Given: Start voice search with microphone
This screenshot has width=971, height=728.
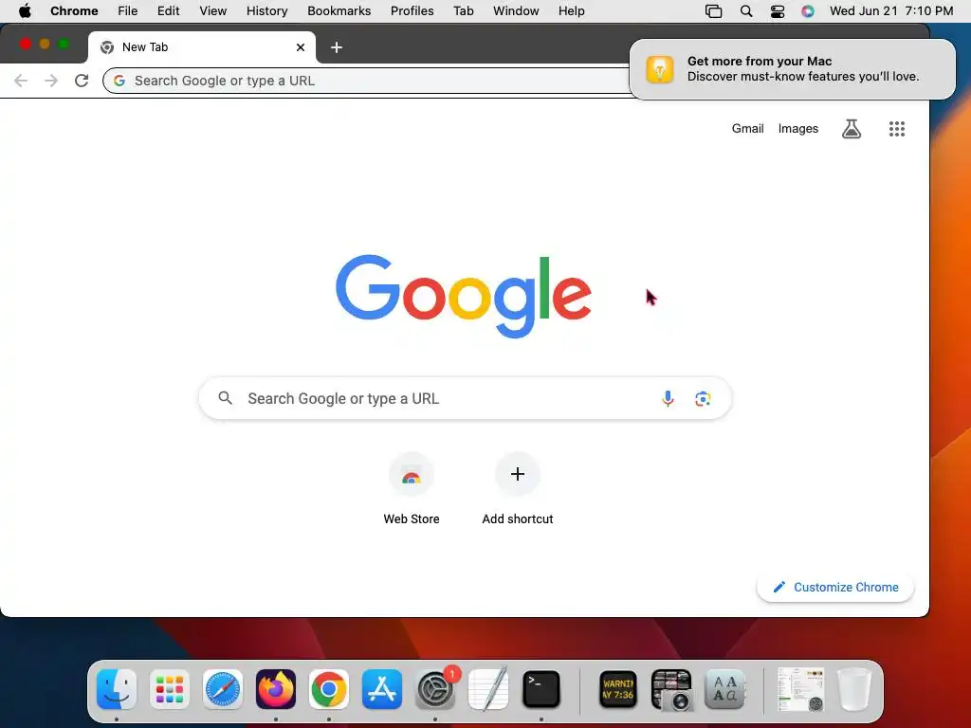Looking at the screenshot, I should coord(668,398).
